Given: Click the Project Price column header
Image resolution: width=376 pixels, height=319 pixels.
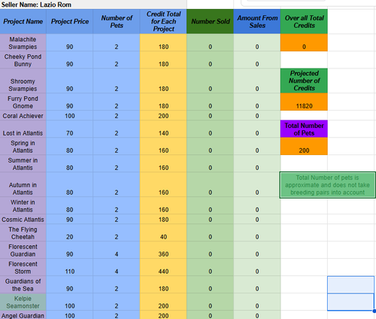Looking at the screenshot, I should (x=70, y=22).
